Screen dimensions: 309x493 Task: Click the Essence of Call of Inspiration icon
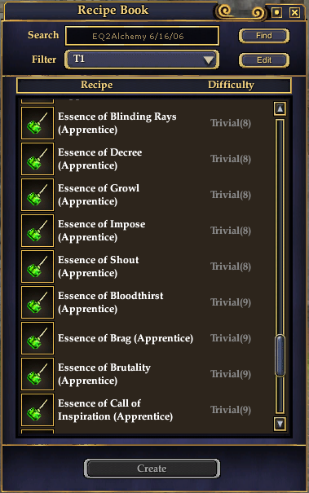(38, 410)
